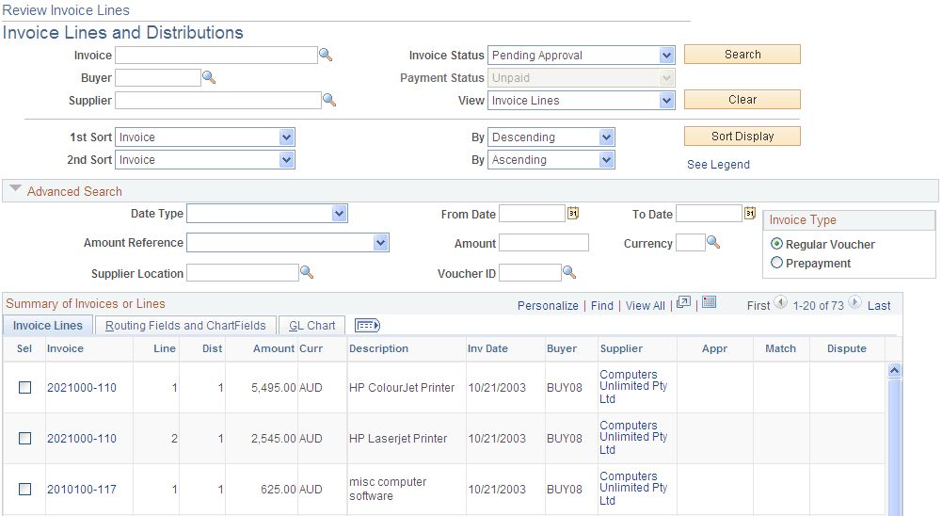Open the Descending order dropdown
This screenshot has height=516, width=942.
click(x=551, y=137)
